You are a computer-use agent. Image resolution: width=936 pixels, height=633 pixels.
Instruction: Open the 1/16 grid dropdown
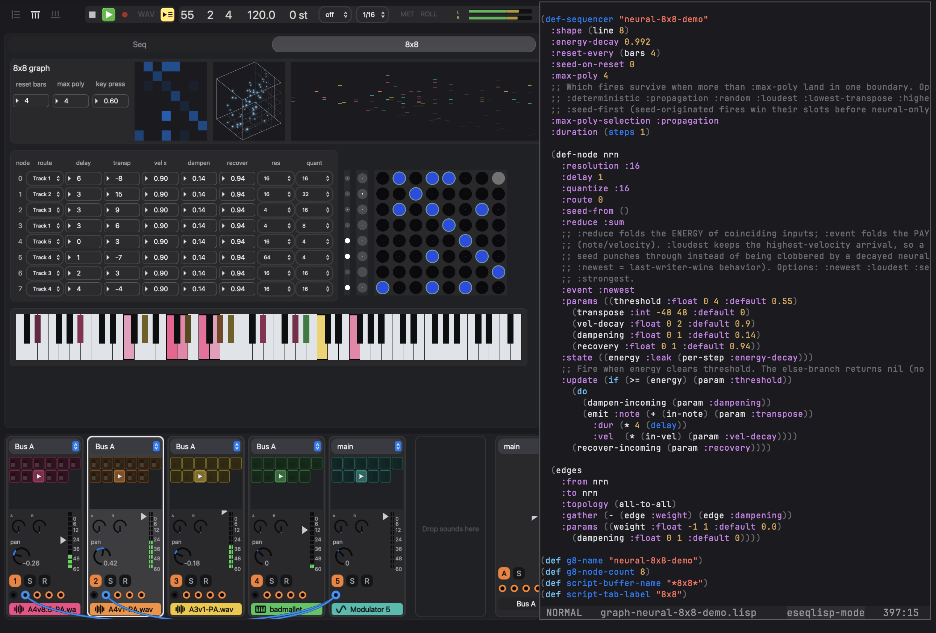coord(373,15)
